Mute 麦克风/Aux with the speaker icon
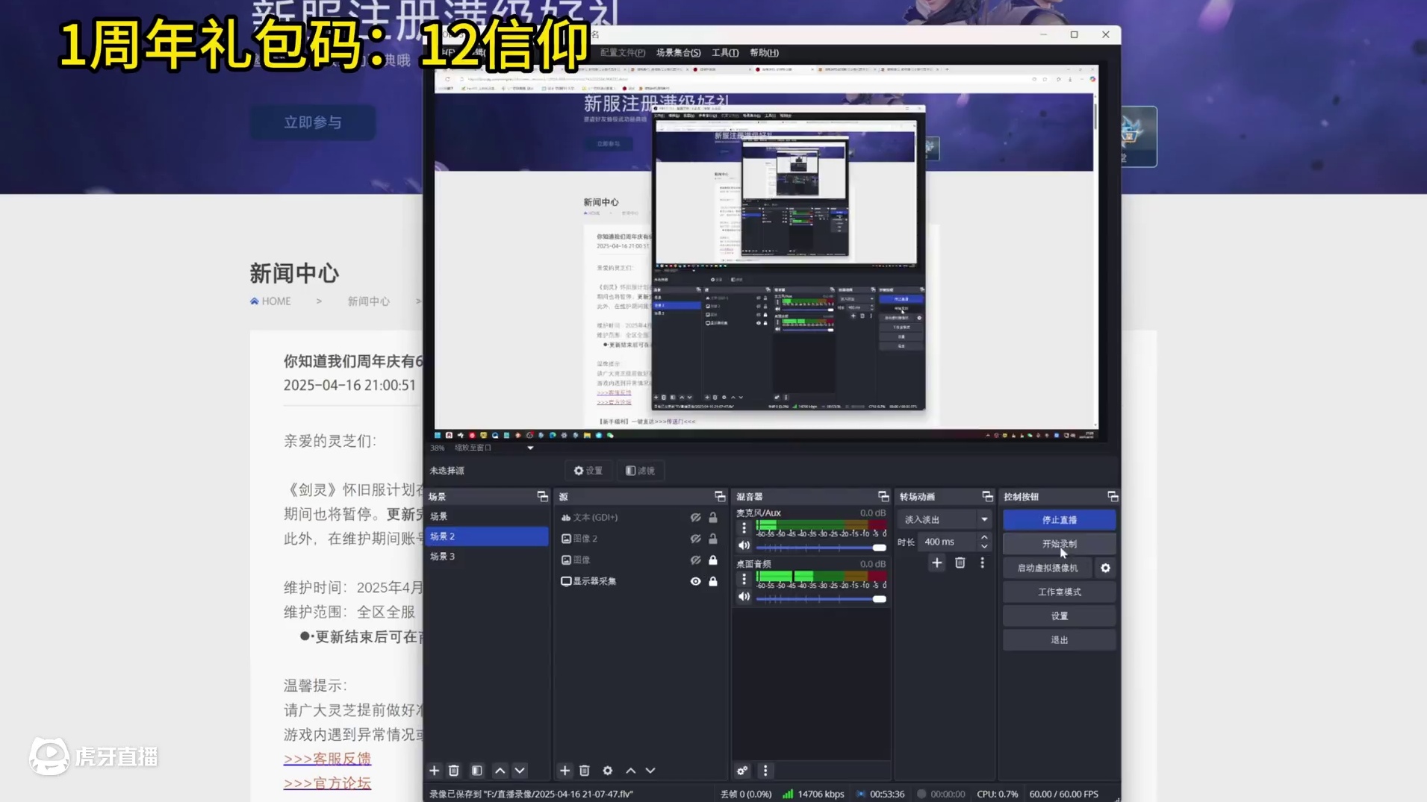The image size is (1427, 802). 743,545
